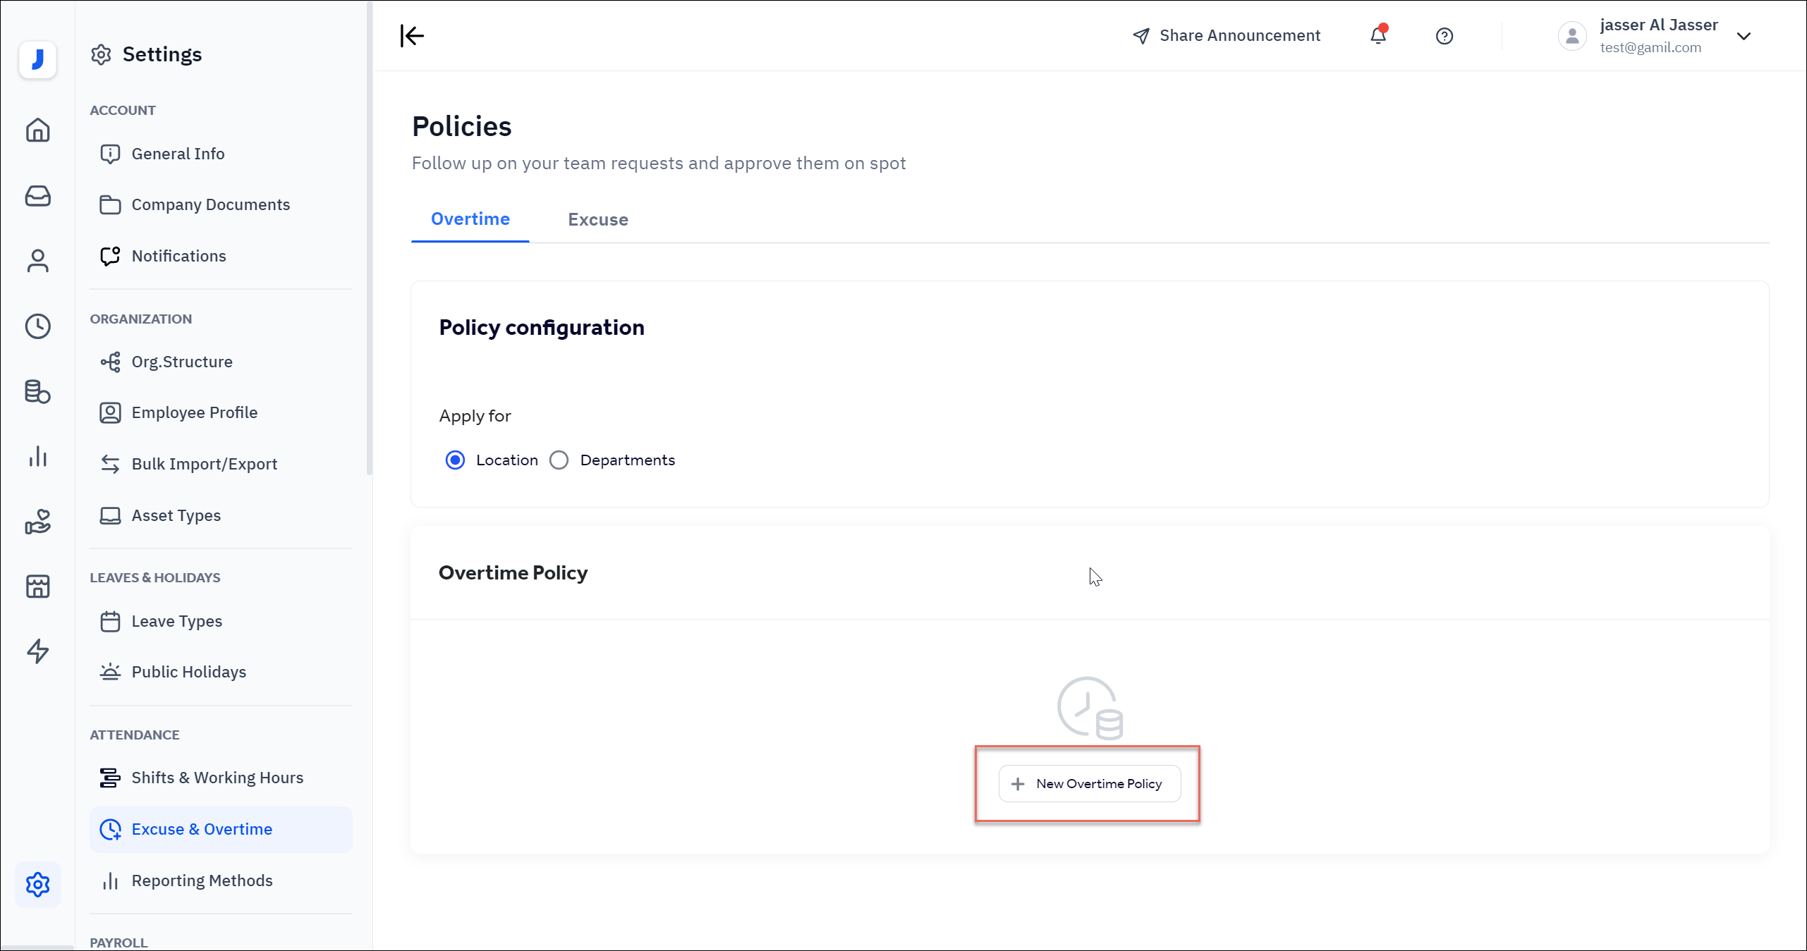Select the Departments radio button

(x=559, y=460)
